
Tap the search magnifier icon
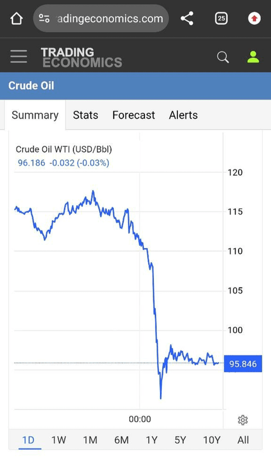click(223, 57)
